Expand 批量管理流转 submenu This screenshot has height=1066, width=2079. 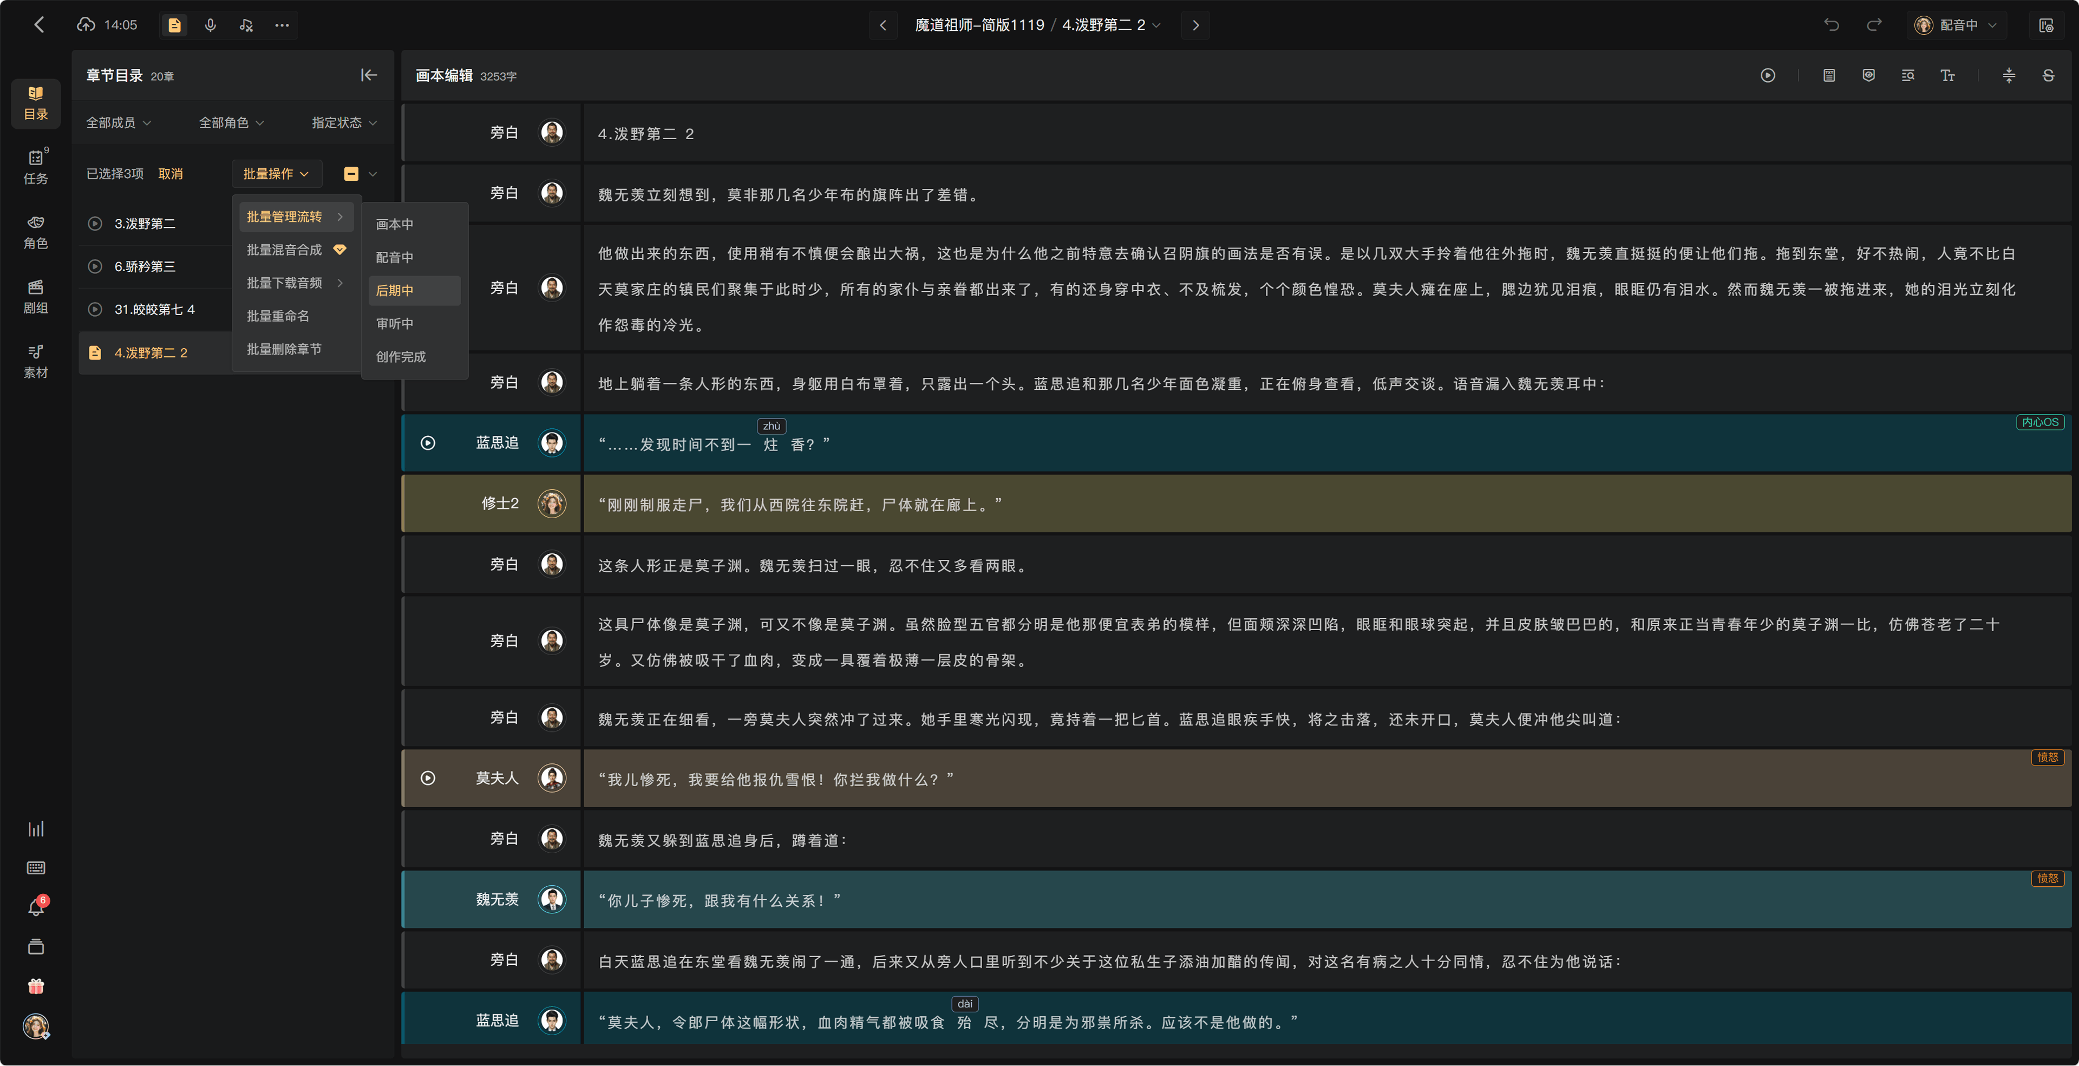(x=296, y=216)
